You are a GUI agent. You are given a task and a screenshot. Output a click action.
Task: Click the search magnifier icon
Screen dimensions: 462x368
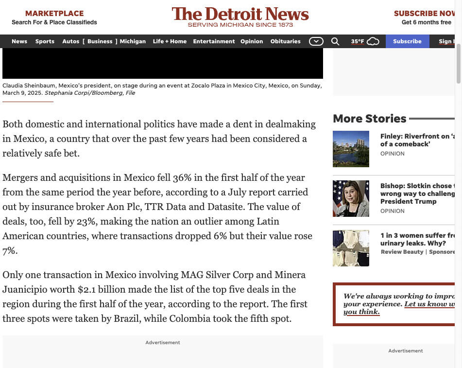click(x=335, y=41)
